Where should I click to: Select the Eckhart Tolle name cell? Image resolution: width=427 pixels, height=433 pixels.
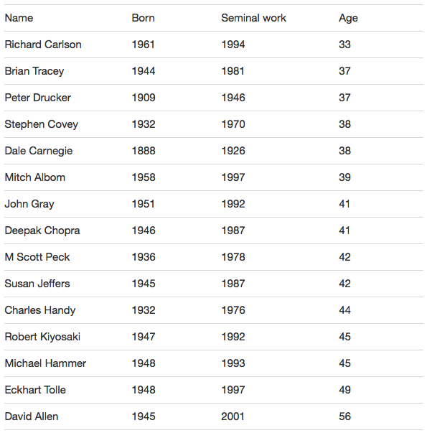[x=35, y=390]
